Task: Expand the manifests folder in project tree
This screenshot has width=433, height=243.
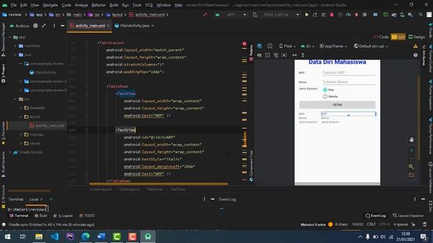Action: click(16, 46)
